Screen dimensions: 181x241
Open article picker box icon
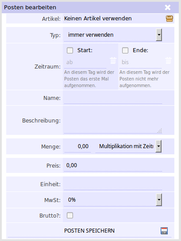click(169, 19)
